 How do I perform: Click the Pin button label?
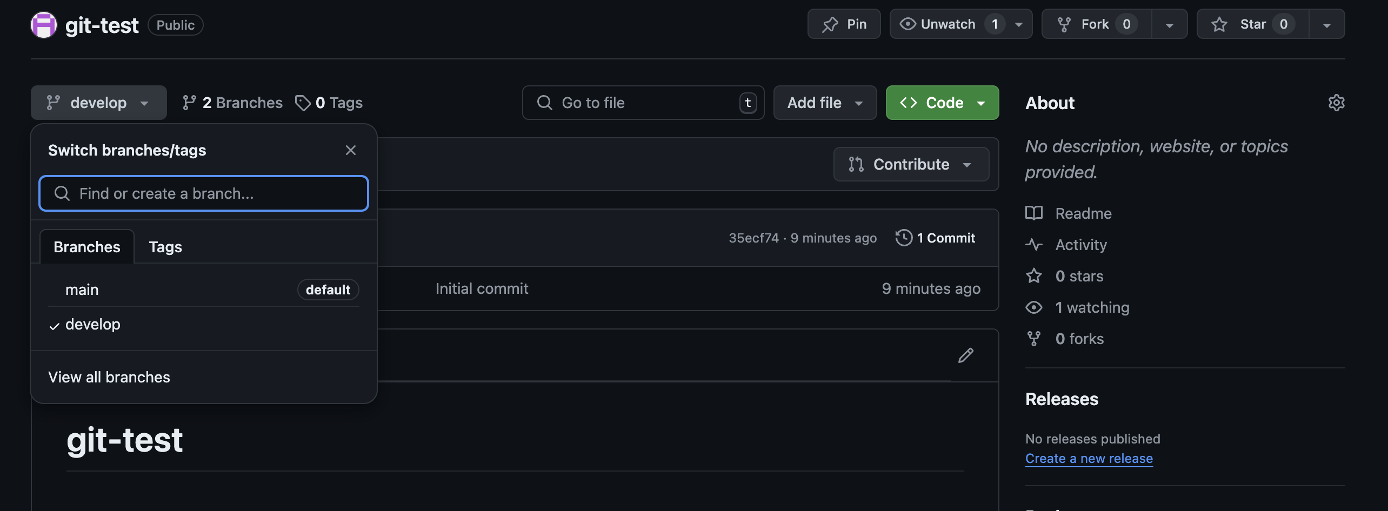click(857, 24)
